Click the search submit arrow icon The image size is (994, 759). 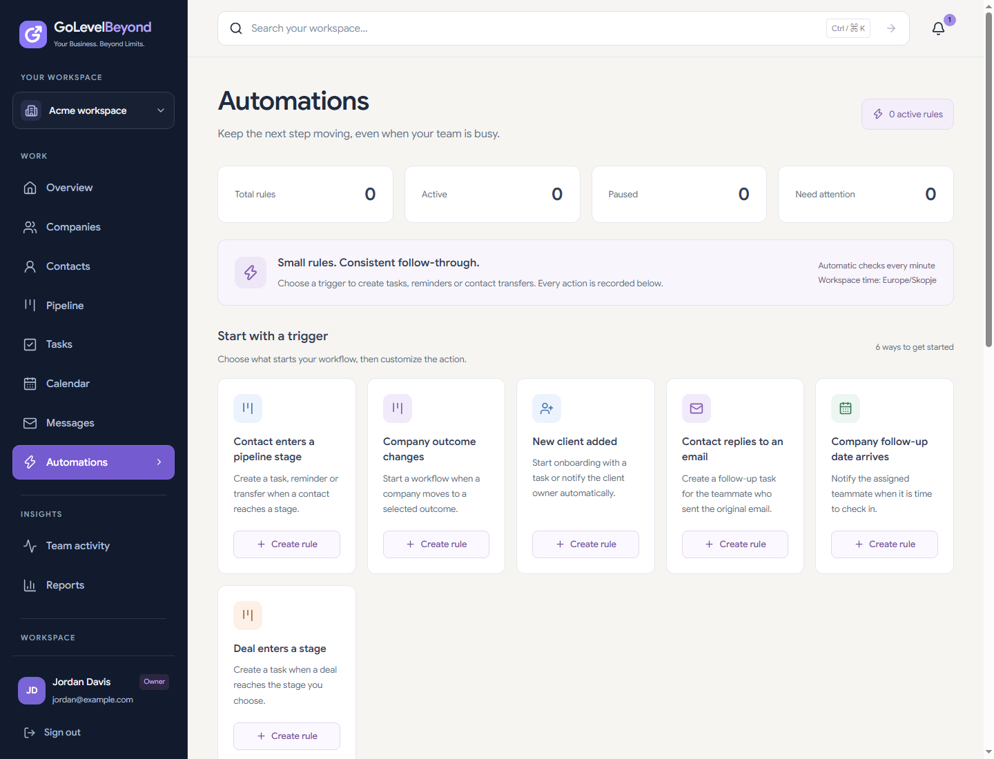click(891, 28)
